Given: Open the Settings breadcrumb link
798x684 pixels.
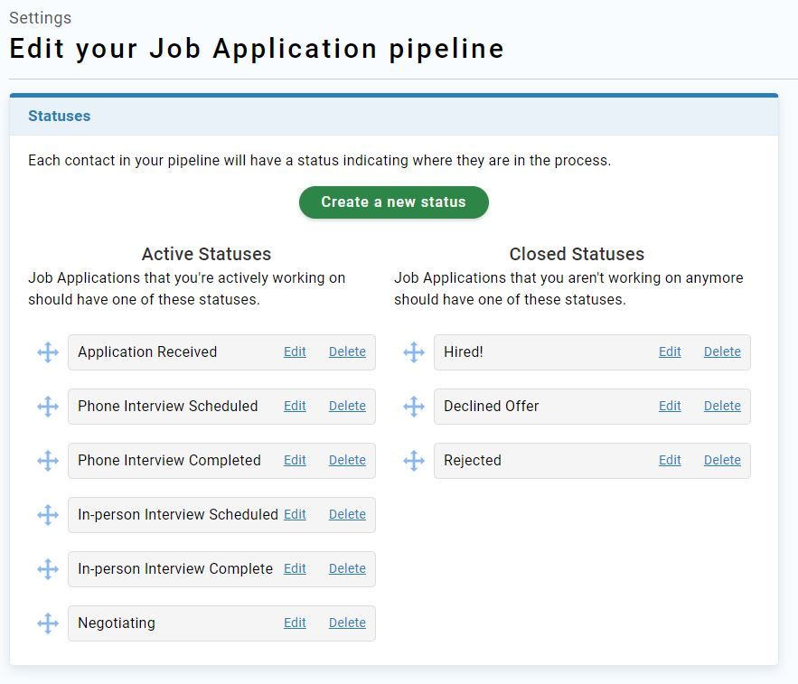Looking at the screenshot, I should click(40, 18).
